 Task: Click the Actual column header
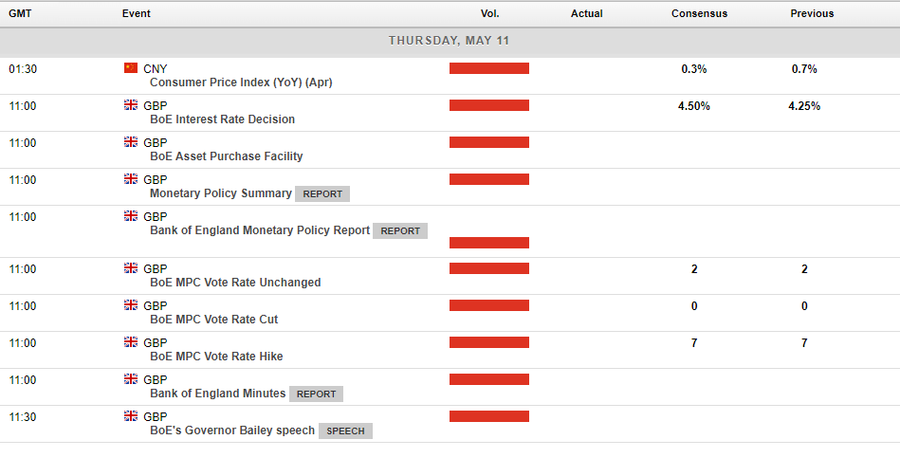[587, 13]
